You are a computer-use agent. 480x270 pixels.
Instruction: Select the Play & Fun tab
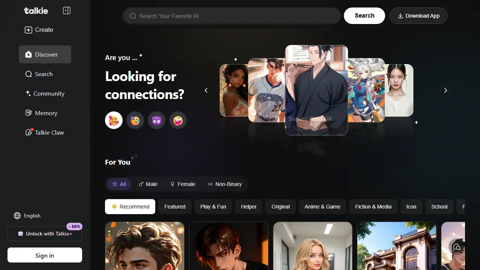213,207
